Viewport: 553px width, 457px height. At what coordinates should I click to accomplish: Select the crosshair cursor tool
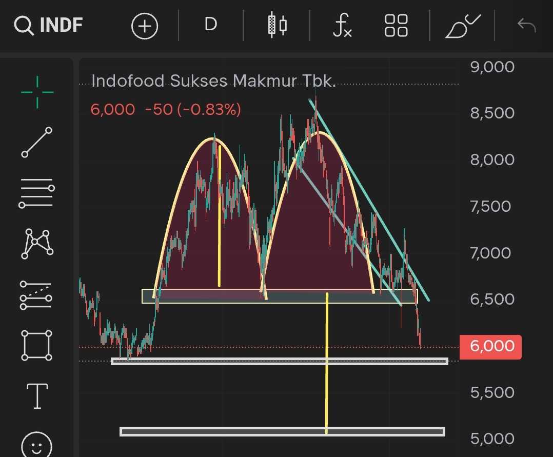pyautogui.click(x=37, y=92)
